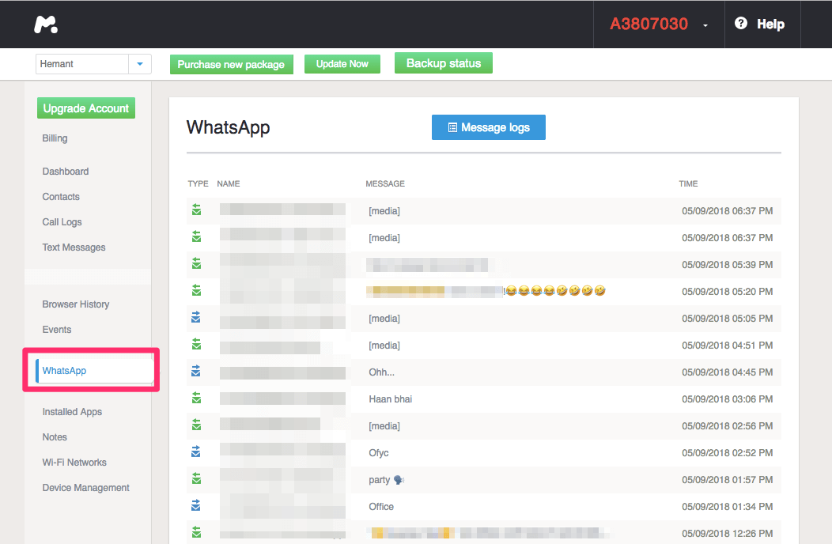Viewport: 832px width, 544px height.
Task: Open the Message logs button
Action: [x=489, y=127]
